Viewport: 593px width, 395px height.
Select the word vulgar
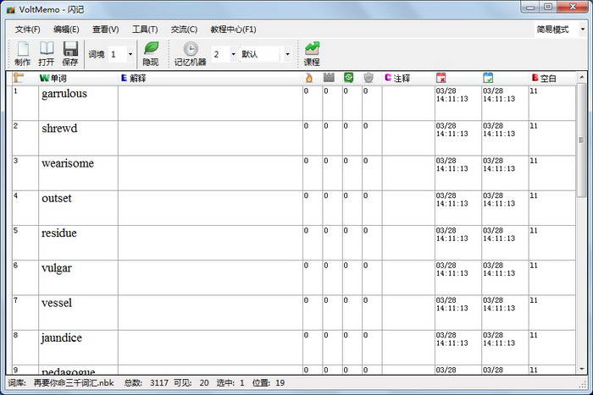[x=57, y=268]
